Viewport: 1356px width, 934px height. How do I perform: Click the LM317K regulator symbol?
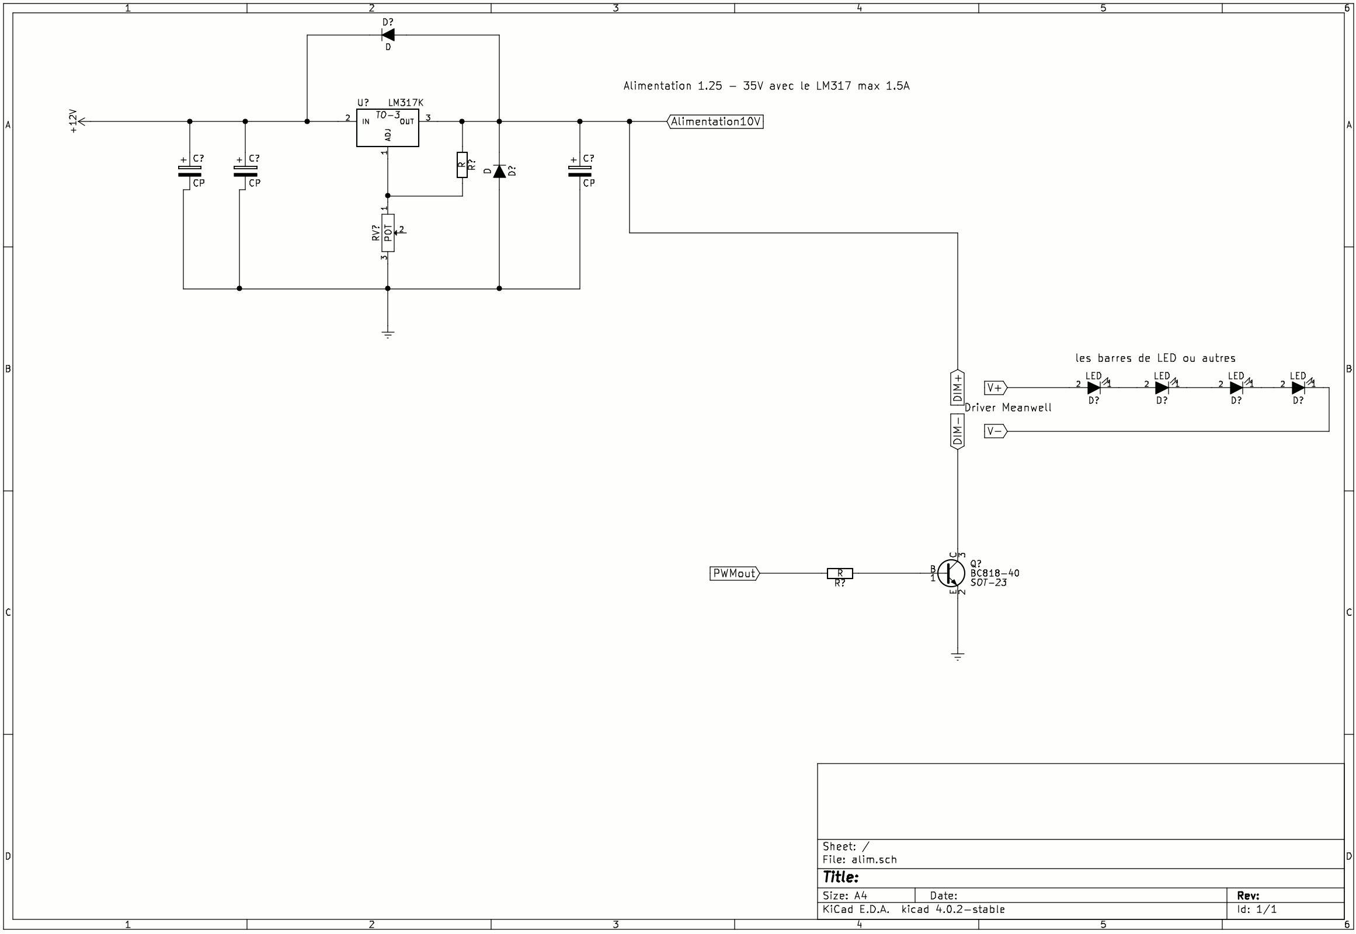coord(387,128)
